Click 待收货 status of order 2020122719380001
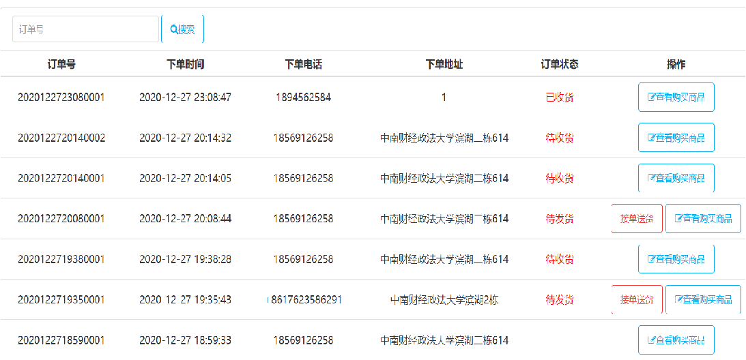The width and height of the screenshot is (746, 360). point(560,260)
